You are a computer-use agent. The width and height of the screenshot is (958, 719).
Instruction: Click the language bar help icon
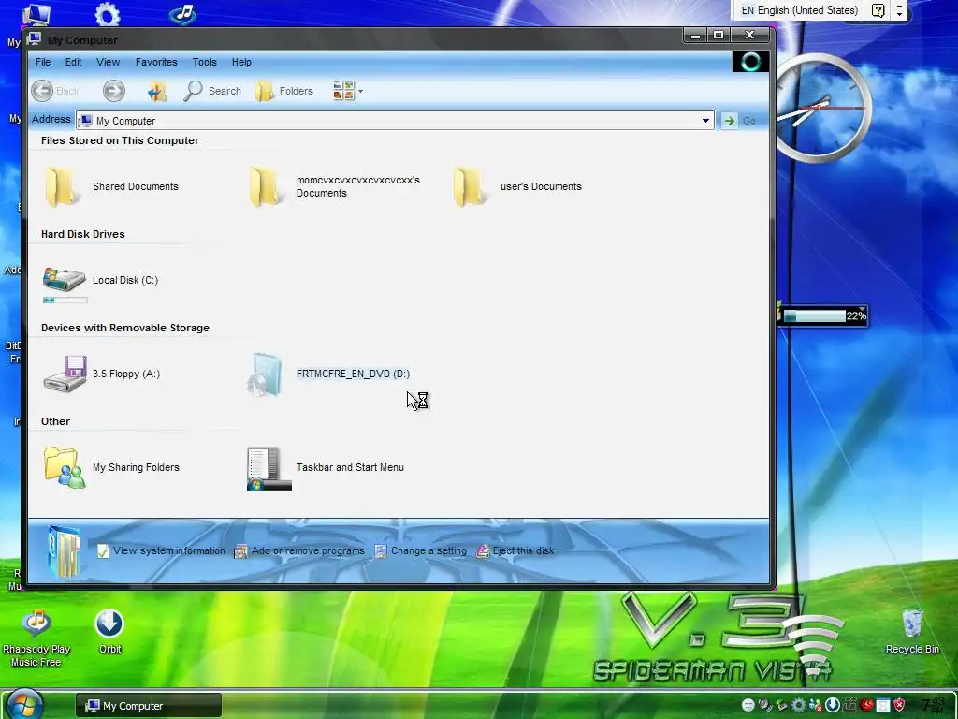878,10
